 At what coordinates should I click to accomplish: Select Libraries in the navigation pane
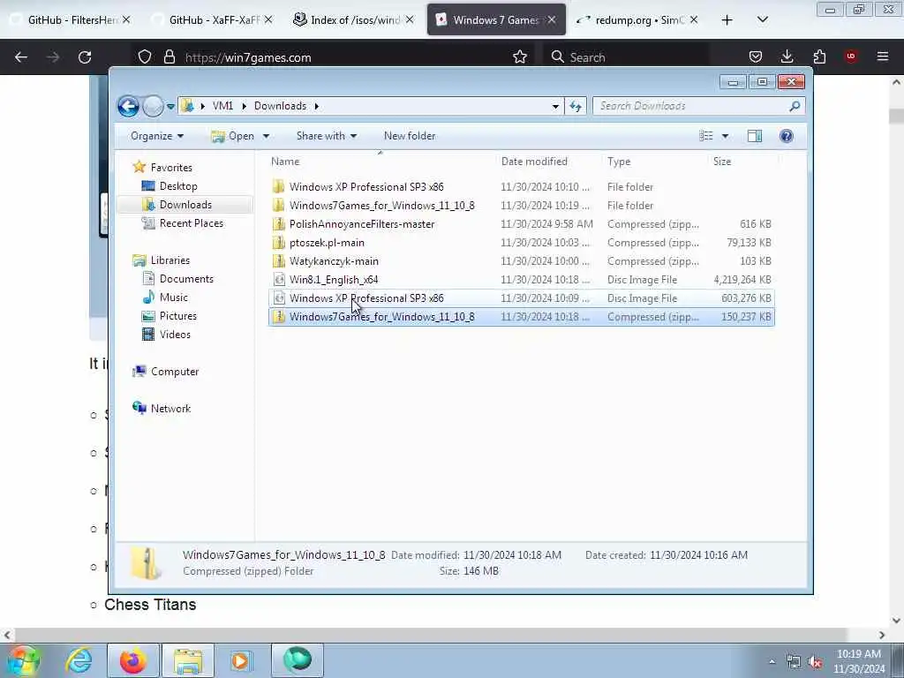coord(170,260)
